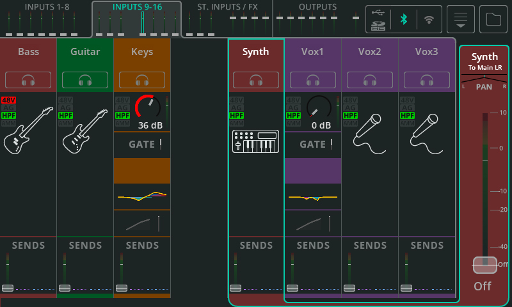Open USB and SD card status
512x307 pixels.
pyautogui.click(x=378, y=20)
